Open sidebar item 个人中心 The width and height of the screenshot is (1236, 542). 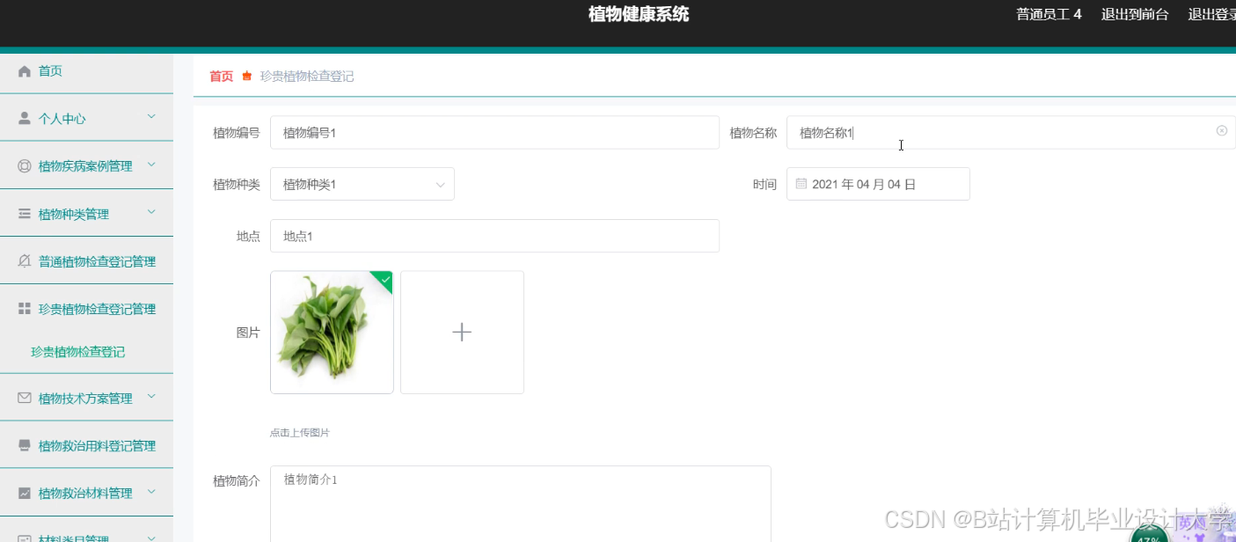click(86, 119)
